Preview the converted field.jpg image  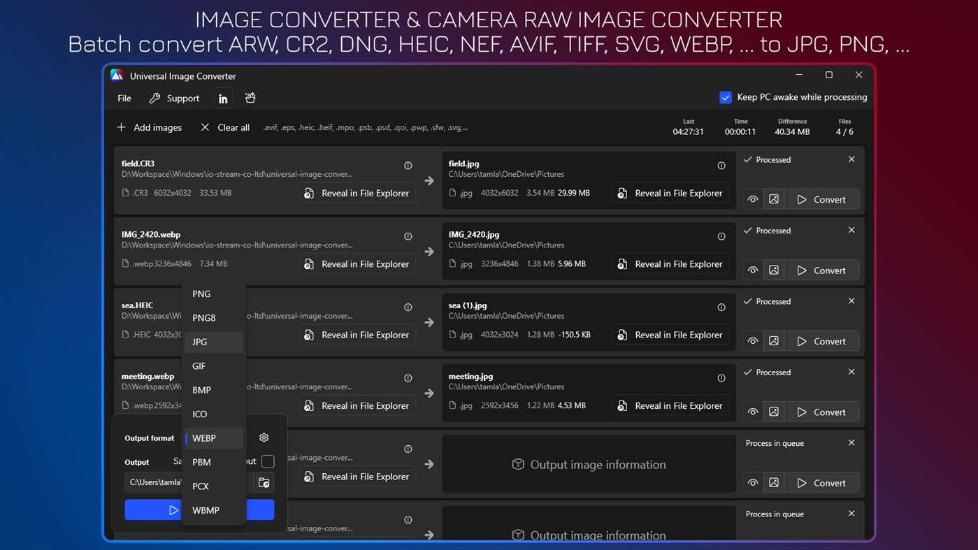(752, 199)
